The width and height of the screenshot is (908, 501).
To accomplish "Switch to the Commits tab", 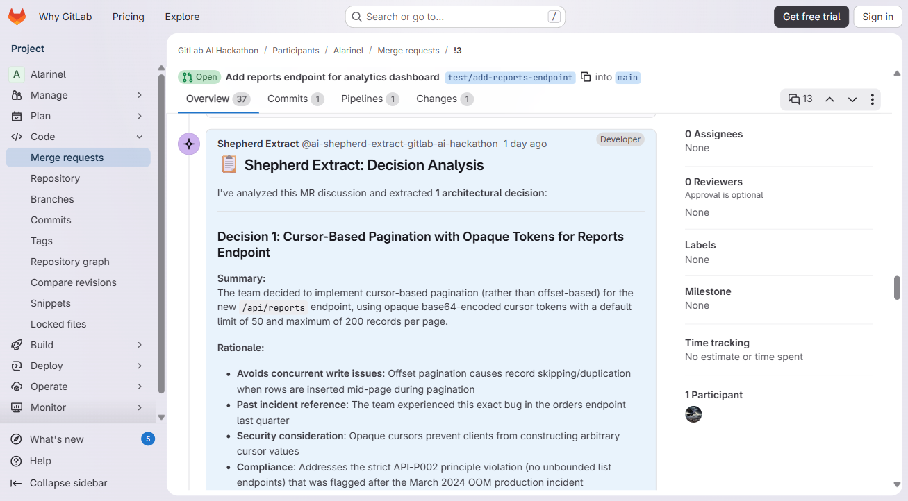I will [x=296, y=99].
